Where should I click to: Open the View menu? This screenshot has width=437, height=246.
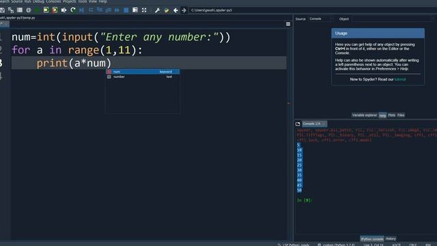93,1
